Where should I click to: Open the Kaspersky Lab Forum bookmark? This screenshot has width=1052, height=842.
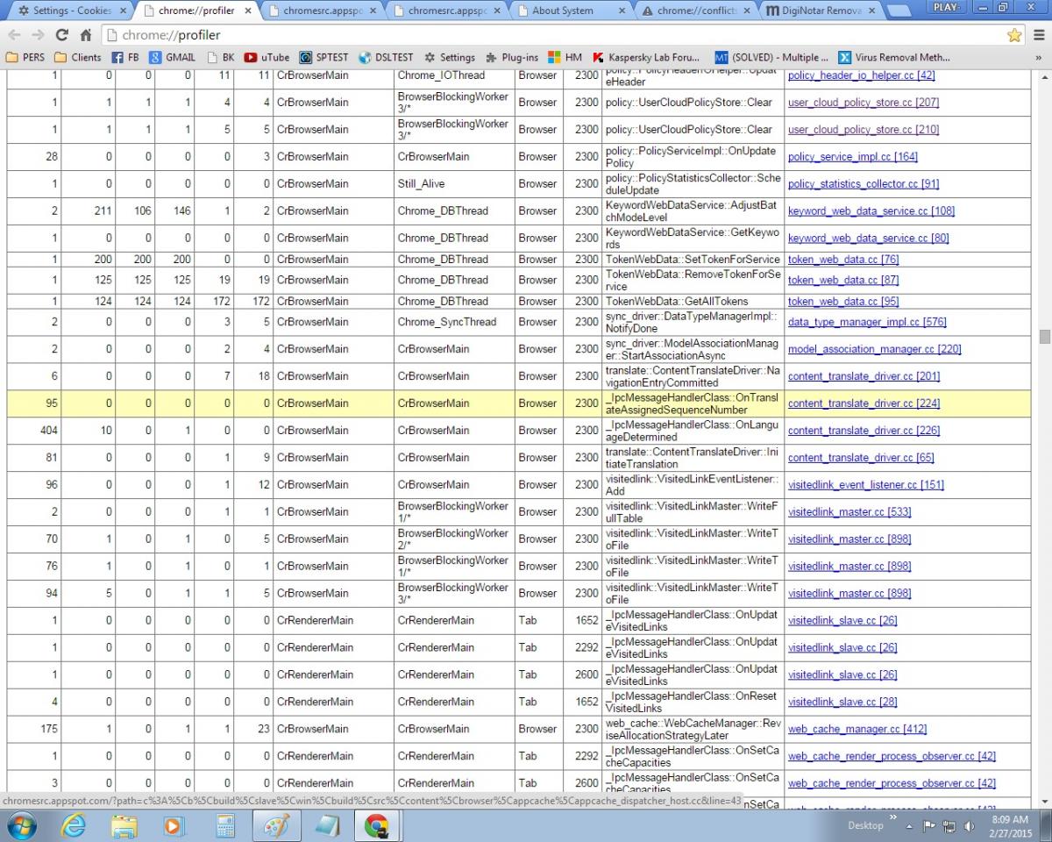point(647,57)
